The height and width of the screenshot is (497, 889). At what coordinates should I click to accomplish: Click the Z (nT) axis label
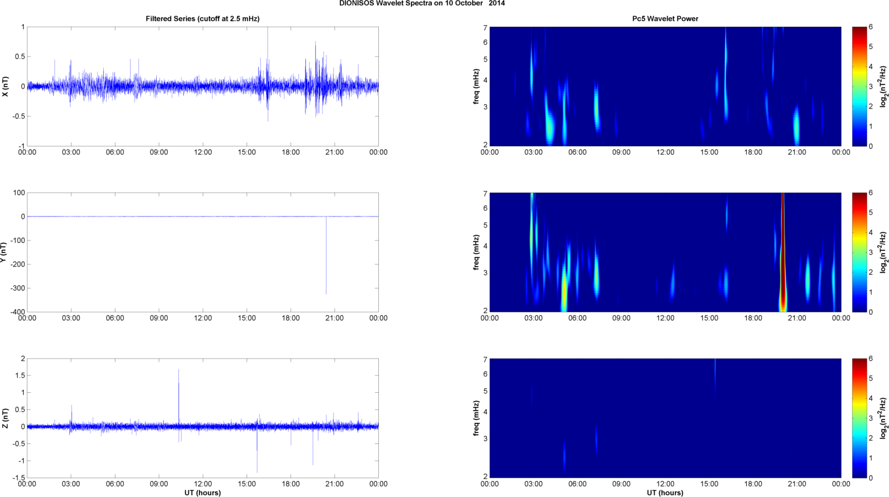pyautogui.click(x=5, y=418)
